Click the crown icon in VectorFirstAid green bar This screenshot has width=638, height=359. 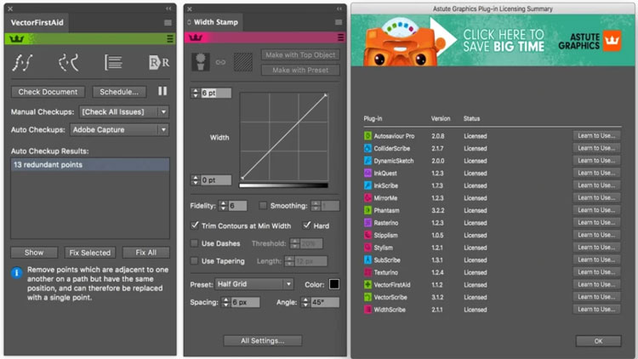coord(17,39)
